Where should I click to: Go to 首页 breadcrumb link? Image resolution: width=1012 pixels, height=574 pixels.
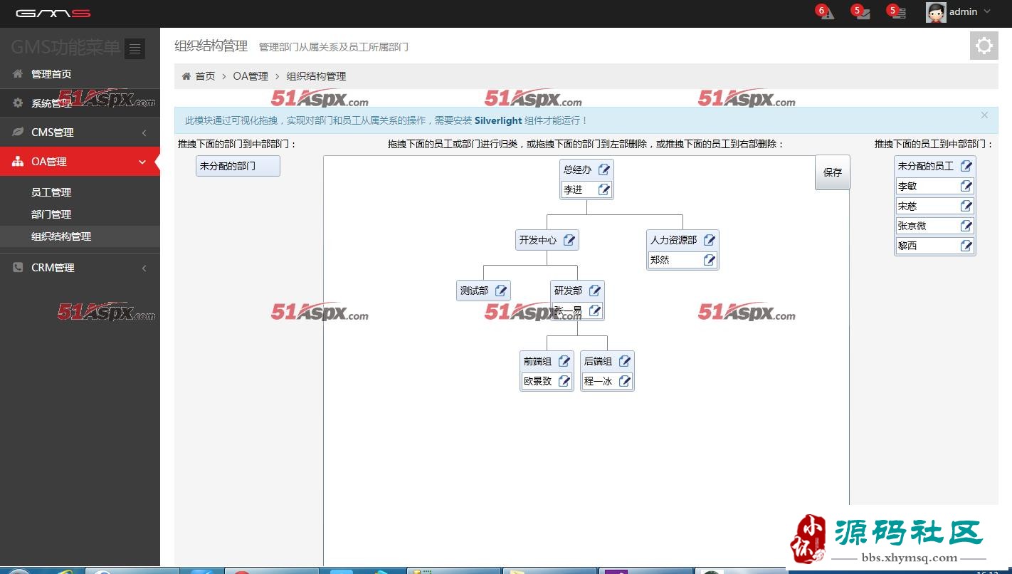205,76
